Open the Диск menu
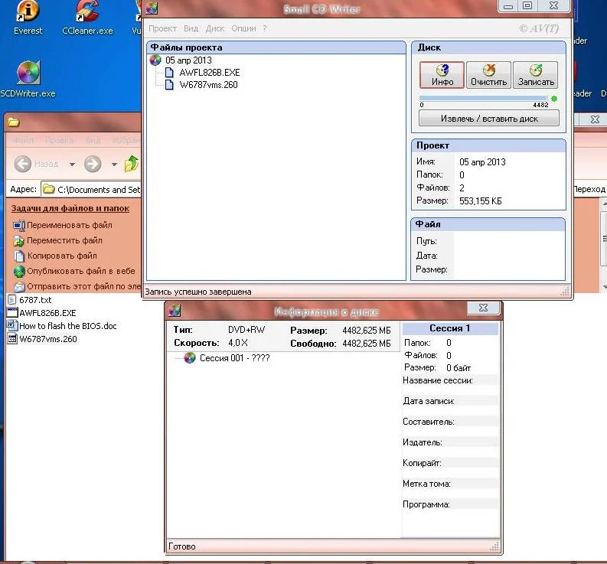This screenshot has height=564, width=607. 215,28
